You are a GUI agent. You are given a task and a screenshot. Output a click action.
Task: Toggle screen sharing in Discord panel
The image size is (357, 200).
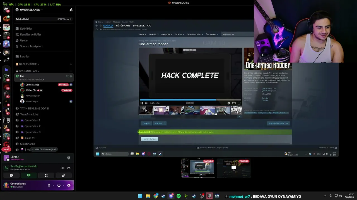click(29, 176)
